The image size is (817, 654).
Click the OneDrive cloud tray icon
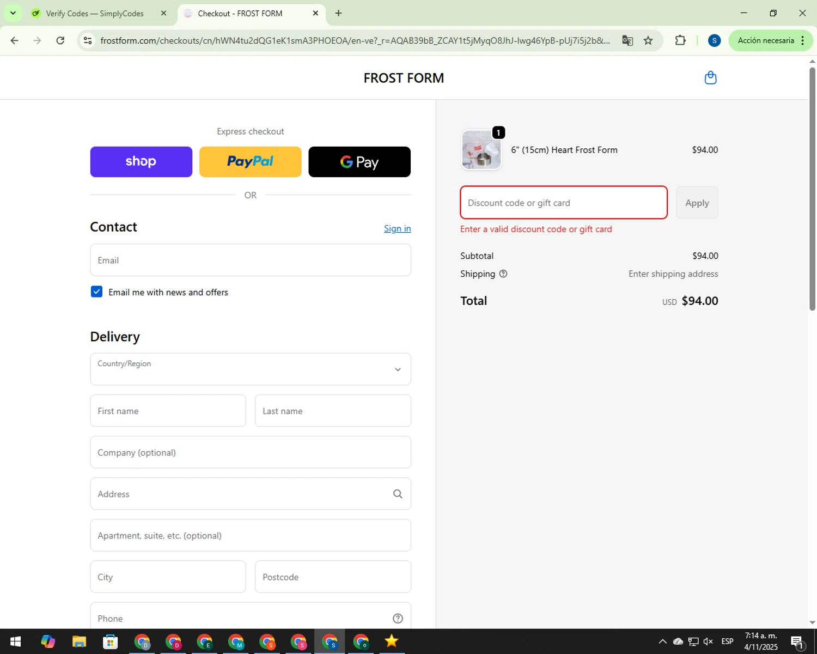click(678, 641)
